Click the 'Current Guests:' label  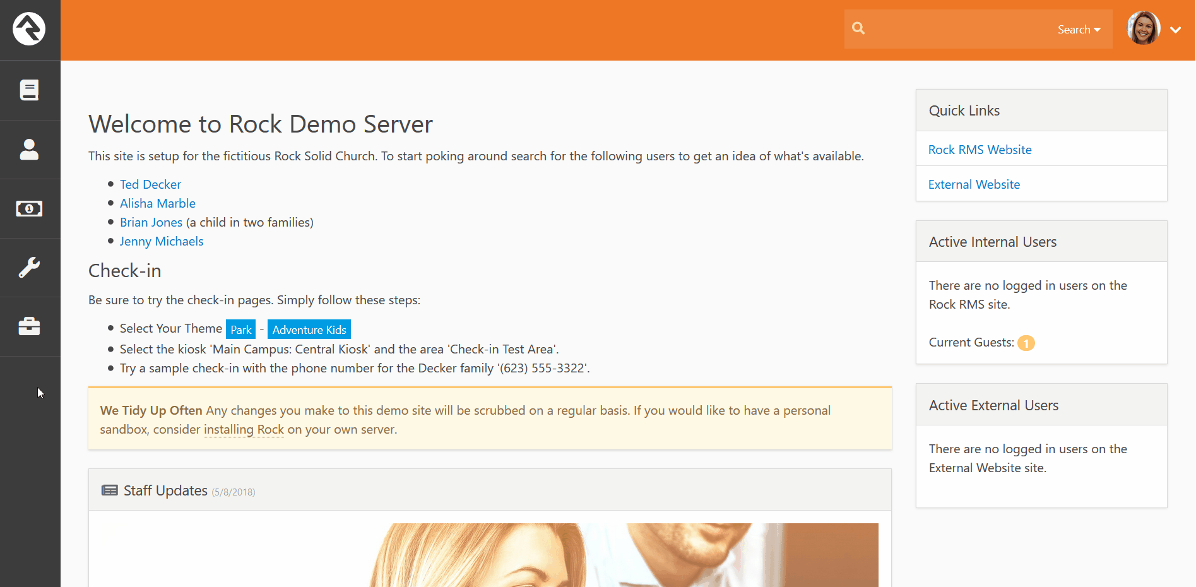[971, 342]
